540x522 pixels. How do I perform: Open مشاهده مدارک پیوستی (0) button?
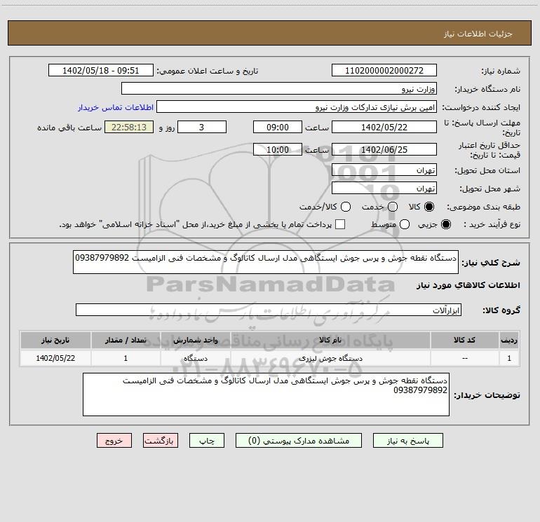coord(299,441)
